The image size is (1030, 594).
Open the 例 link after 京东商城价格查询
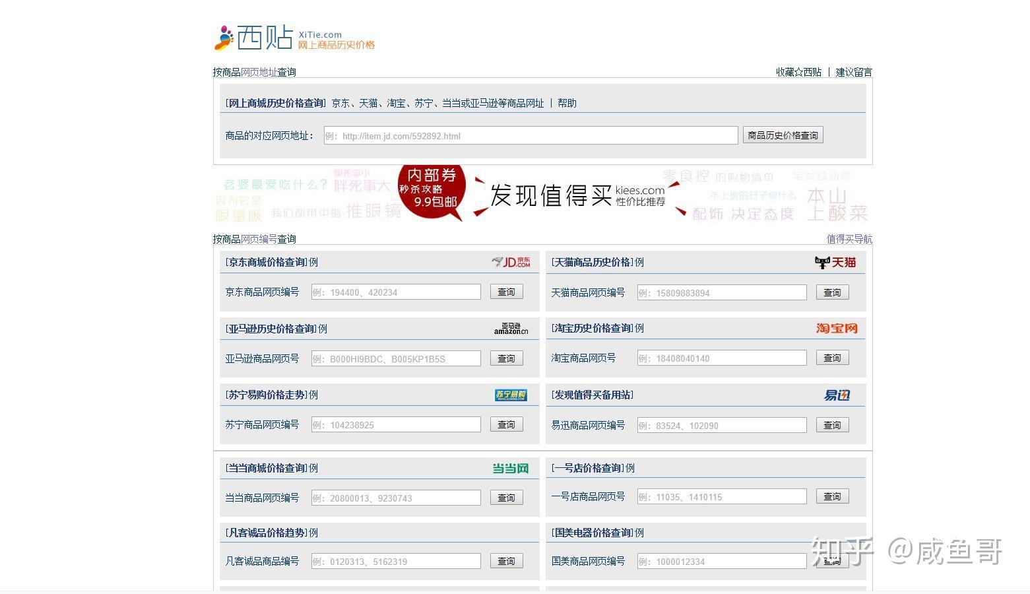pos(313,262)
